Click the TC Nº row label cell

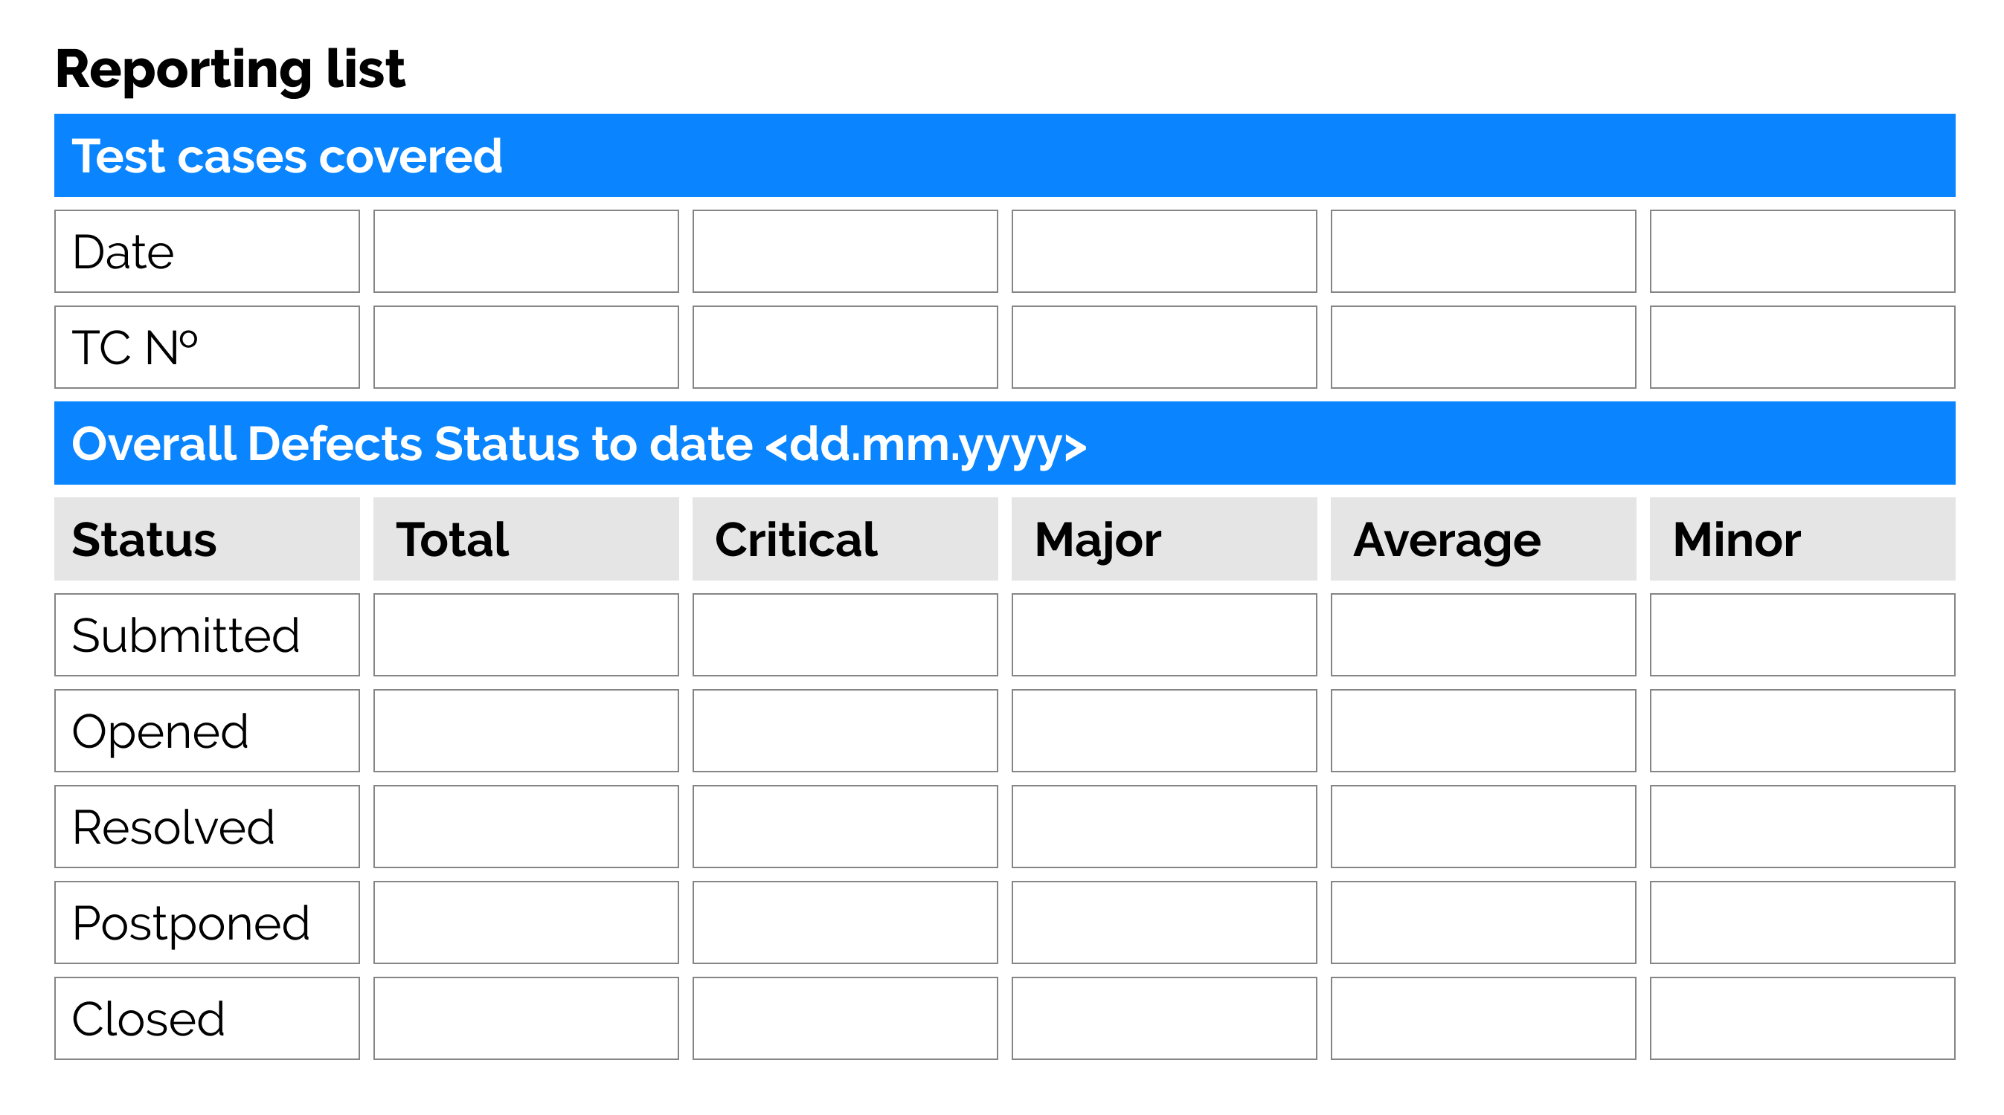click(x=207, y=347)
